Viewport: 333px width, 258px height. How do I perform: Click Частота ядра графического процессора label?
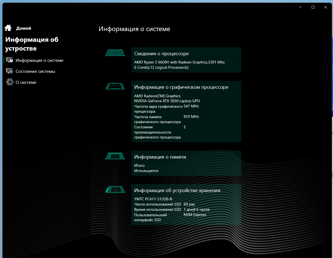pos(158,109)
